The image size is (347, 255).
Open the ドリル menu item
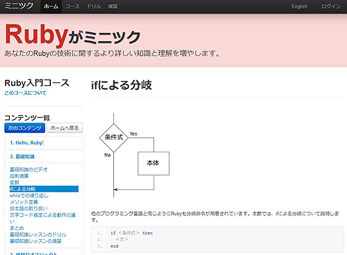(94, 6)
